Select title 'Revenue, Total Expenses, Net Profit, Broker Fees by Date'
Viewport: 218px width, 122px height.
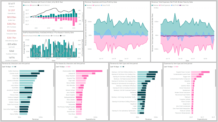coord(172,2)
